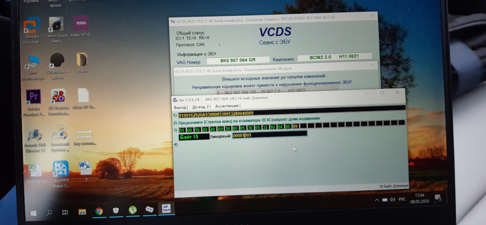Open Canon Quick Menu shortcut
This screenshot has height=225, width=486.
[x=56, y=30]
